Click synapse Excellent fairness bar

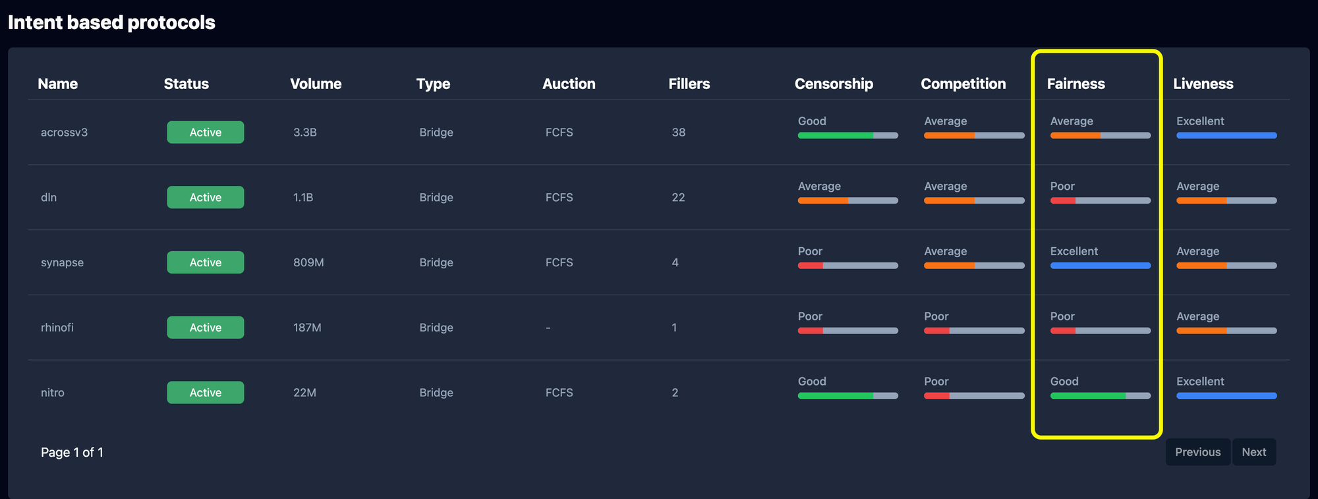1100,266
